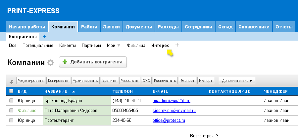Click the gear settings icon beside Компании

pyautogui.click(x=50, y=63)
